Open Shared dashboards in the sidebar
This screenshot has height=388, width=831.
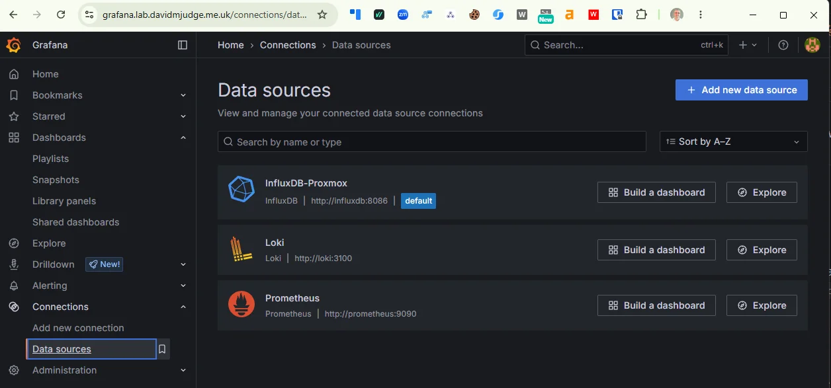[76, 222]
